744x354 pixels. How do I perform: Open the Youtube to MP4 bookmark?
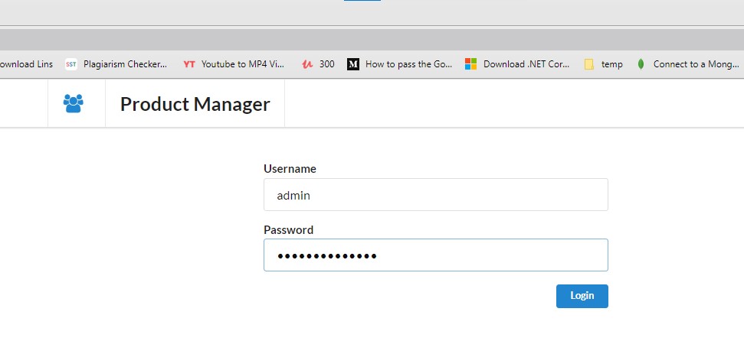[242, 64]
